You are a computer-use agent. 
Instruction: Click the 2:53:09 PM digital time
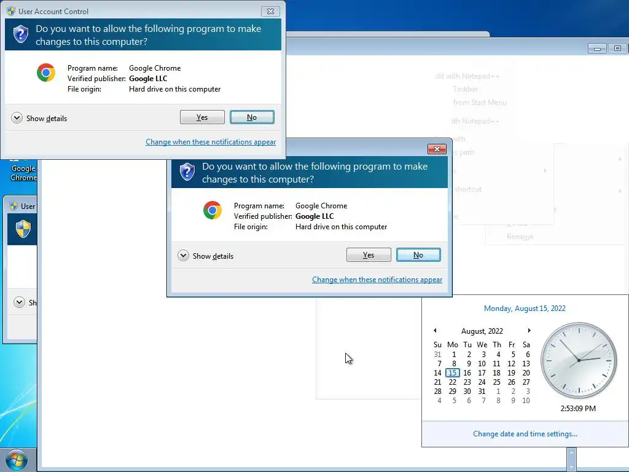[578, 409]
